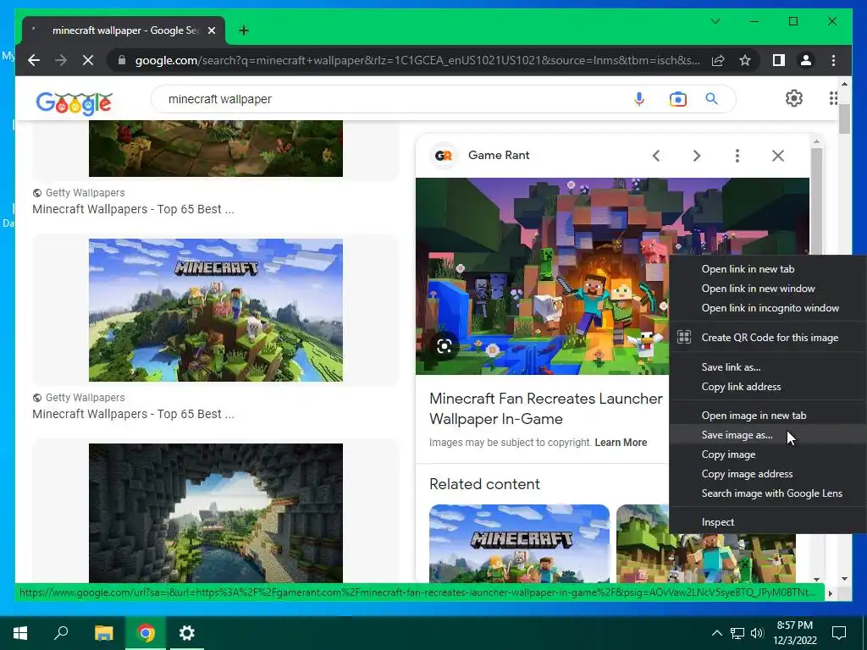Open the Windows Start menu

point(20,633)
